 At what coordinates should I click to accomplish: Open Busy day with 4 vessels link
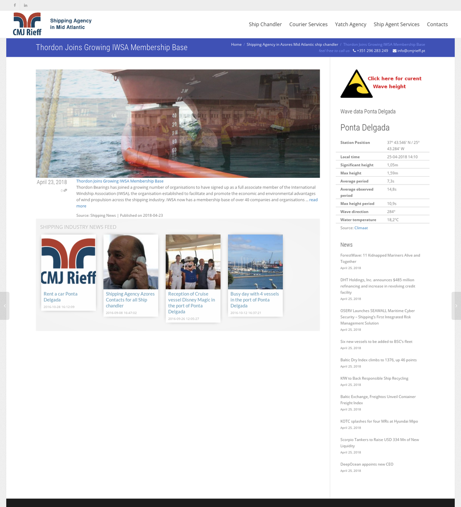point(255,300)
